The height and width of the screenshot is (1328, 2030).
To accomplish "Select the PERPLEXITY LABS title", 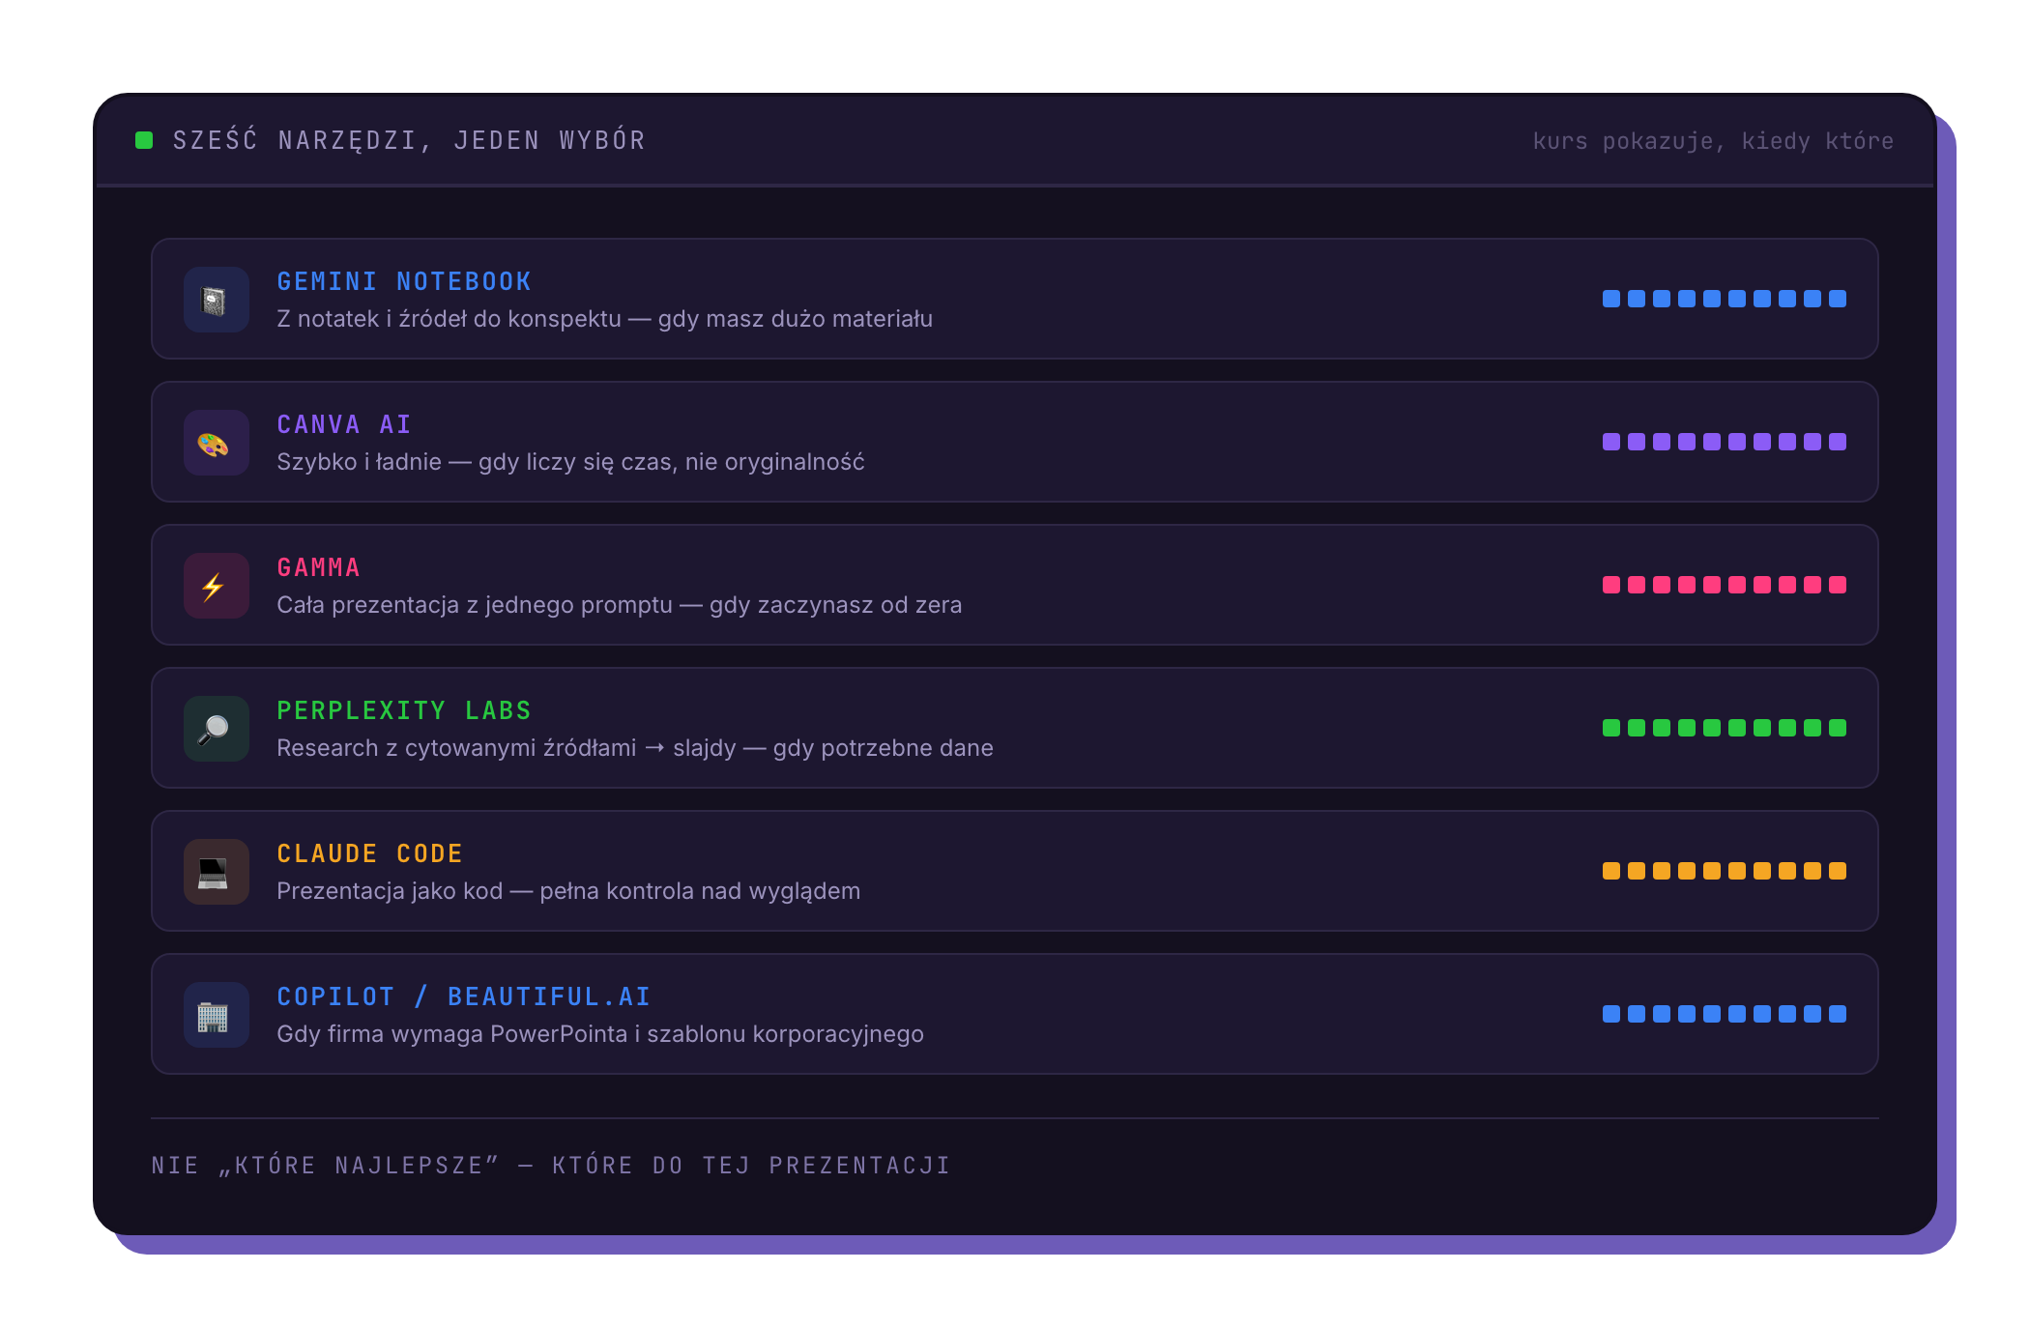I will click(404, 710).
